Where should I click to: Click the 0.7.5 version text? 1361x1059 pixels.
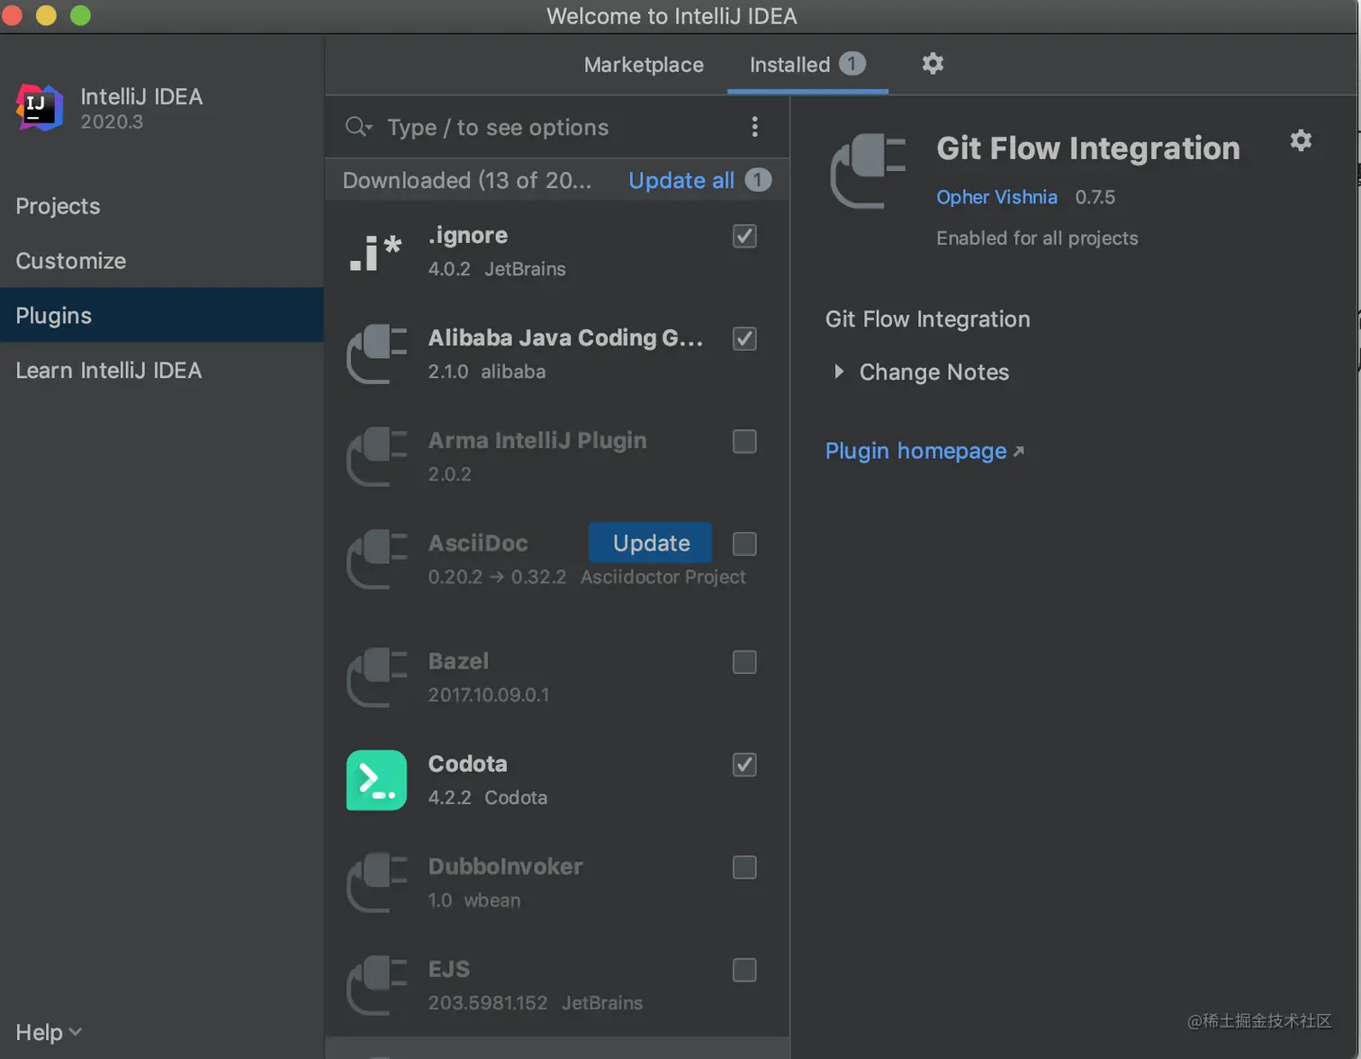pos(1095,197)
